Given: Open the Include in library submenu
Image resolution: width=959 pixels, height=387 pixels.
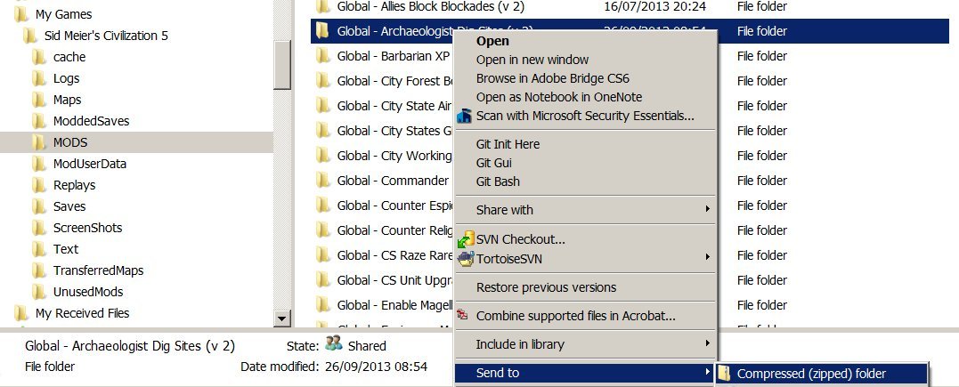Looking at the screenshot, I should (x=585, y=344).
